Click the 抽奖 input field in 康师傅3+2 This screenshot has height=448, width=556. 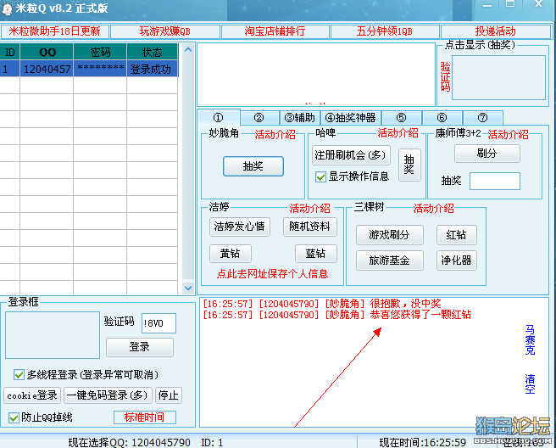click(x=495, y=181)
